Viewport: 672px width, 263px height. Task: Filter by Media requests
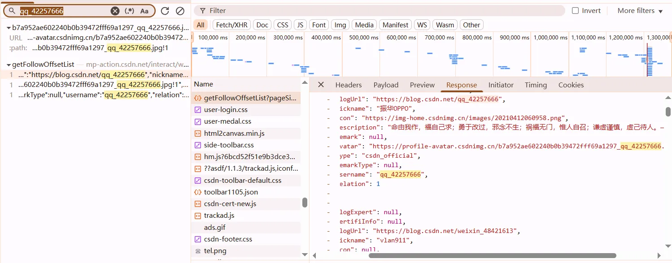pyautogui.click(x=364, y=25)
